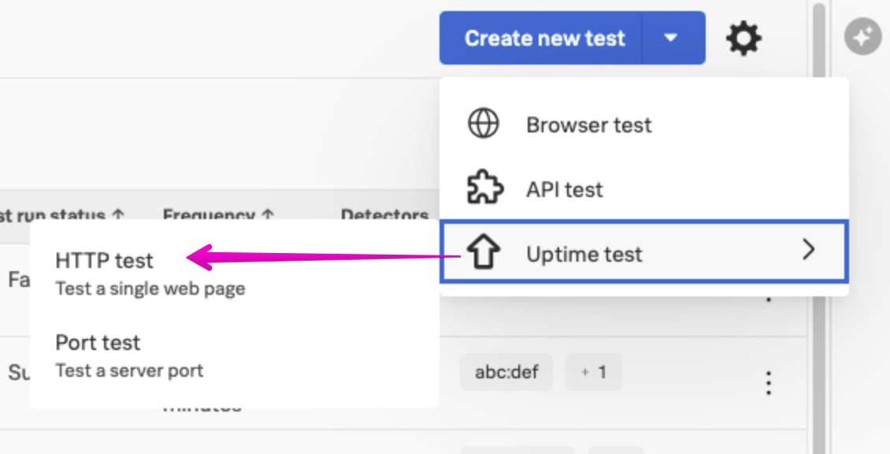Viewport: 890px width, 454px height.
Task: Click the up-arrow Uptime test icon
Action: coord(482,253)
